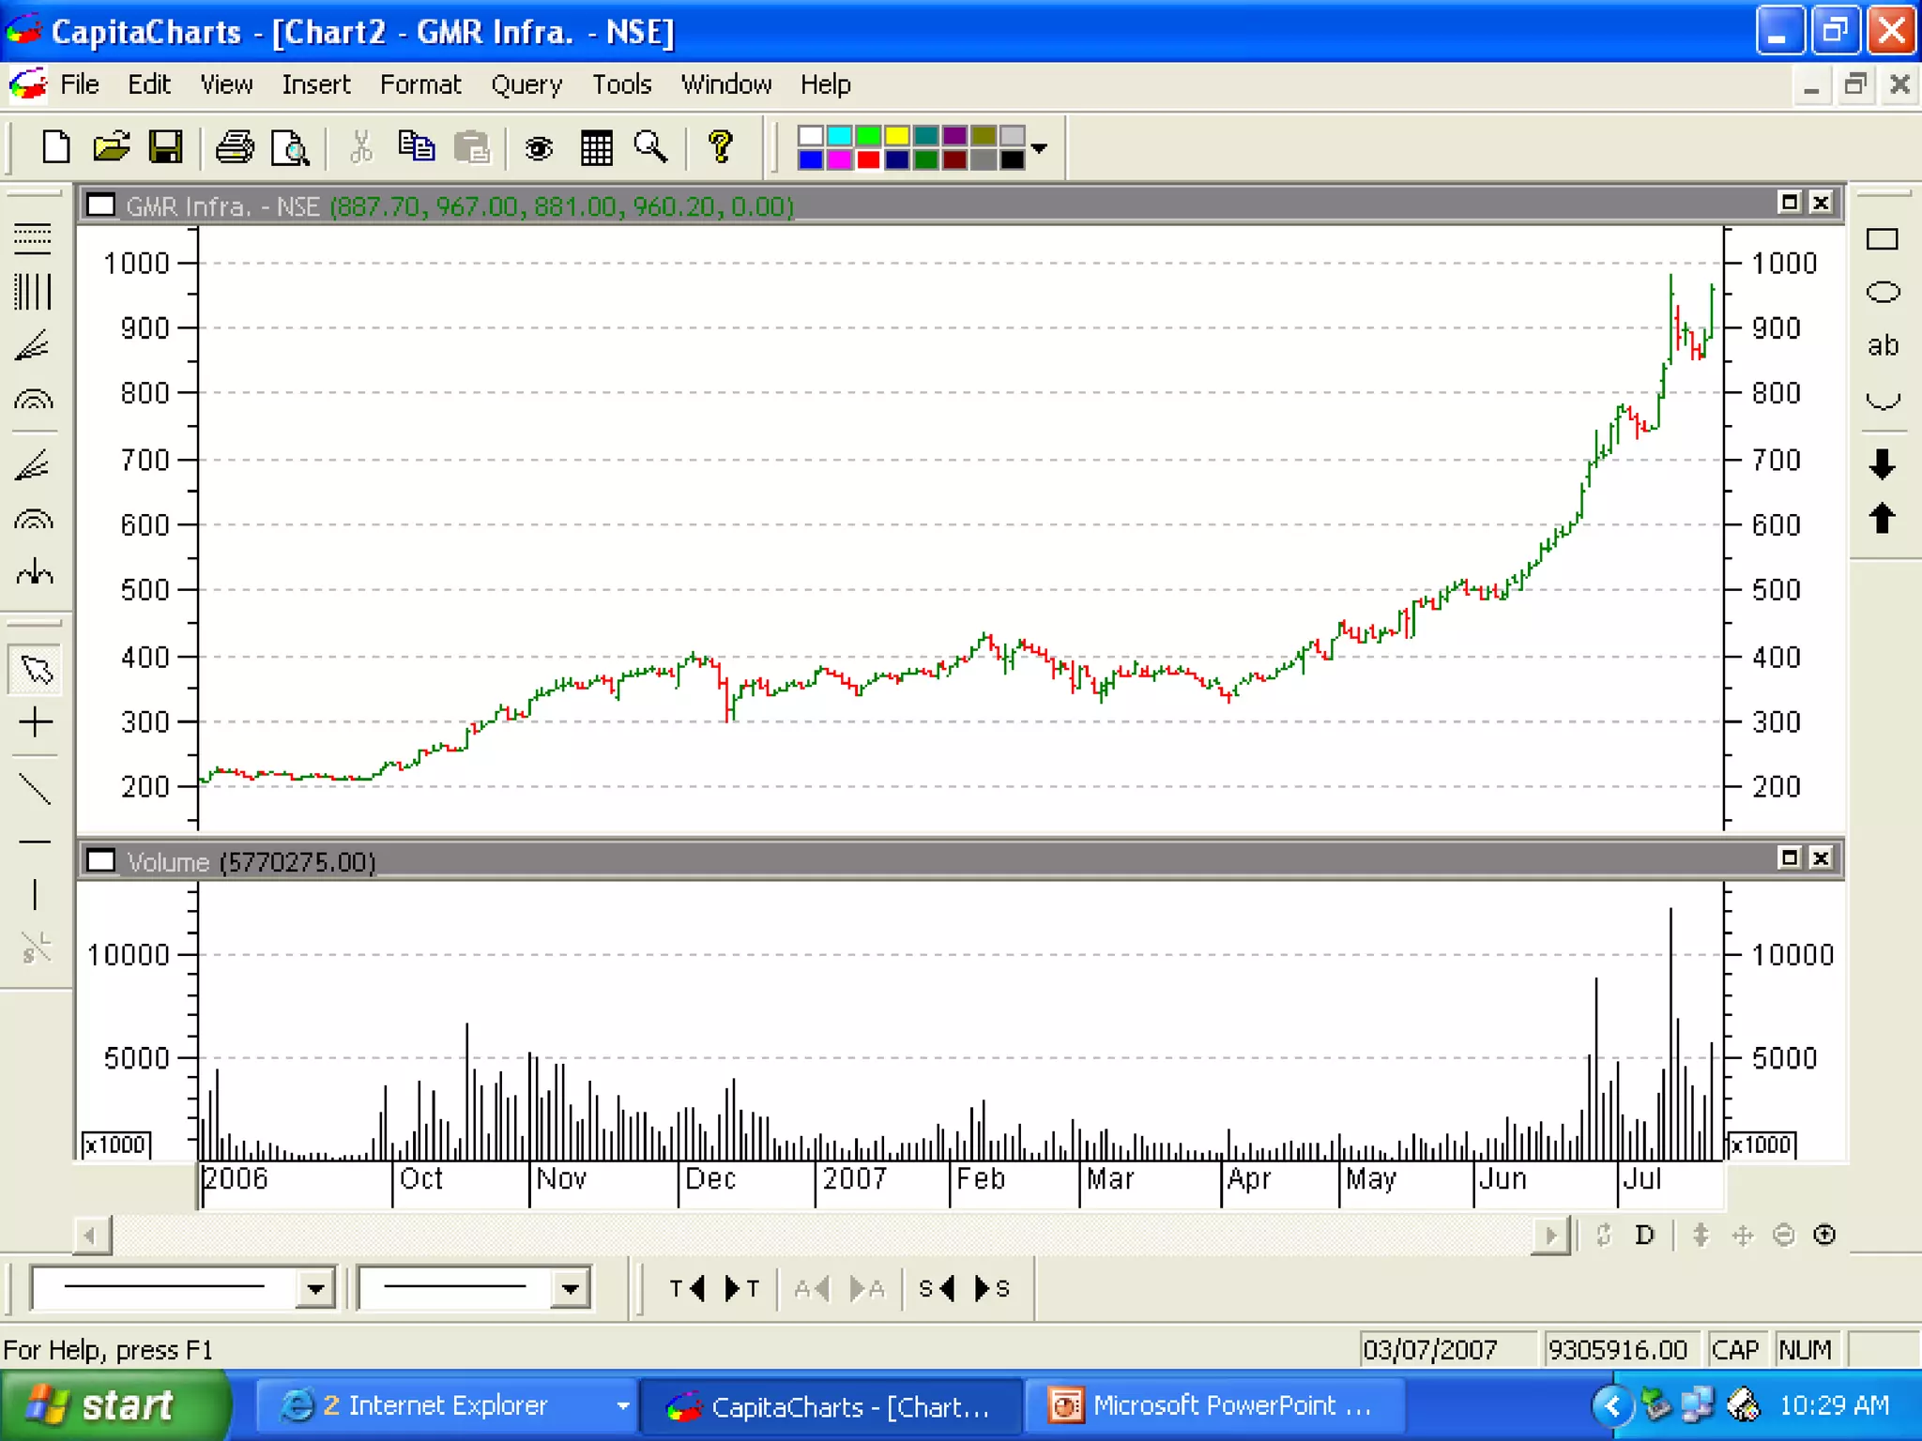This screenshot has width=1922, height=1441.
Task: Click the Print icon in toolbar
Action: point(235,147)
